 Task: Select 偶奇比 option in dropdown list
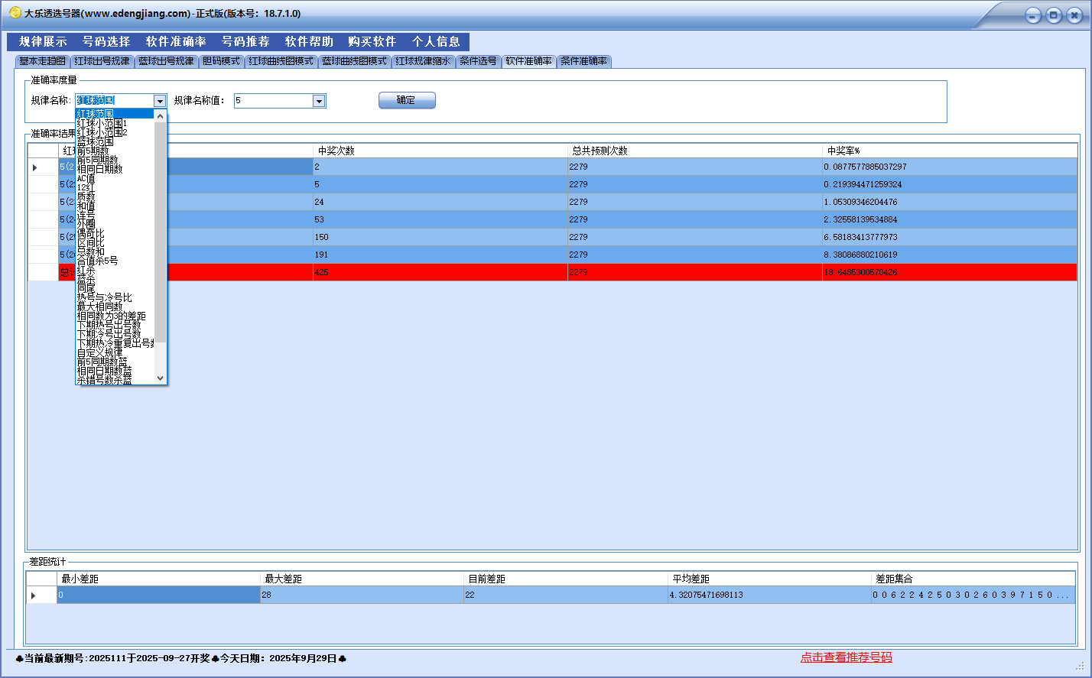91,233
